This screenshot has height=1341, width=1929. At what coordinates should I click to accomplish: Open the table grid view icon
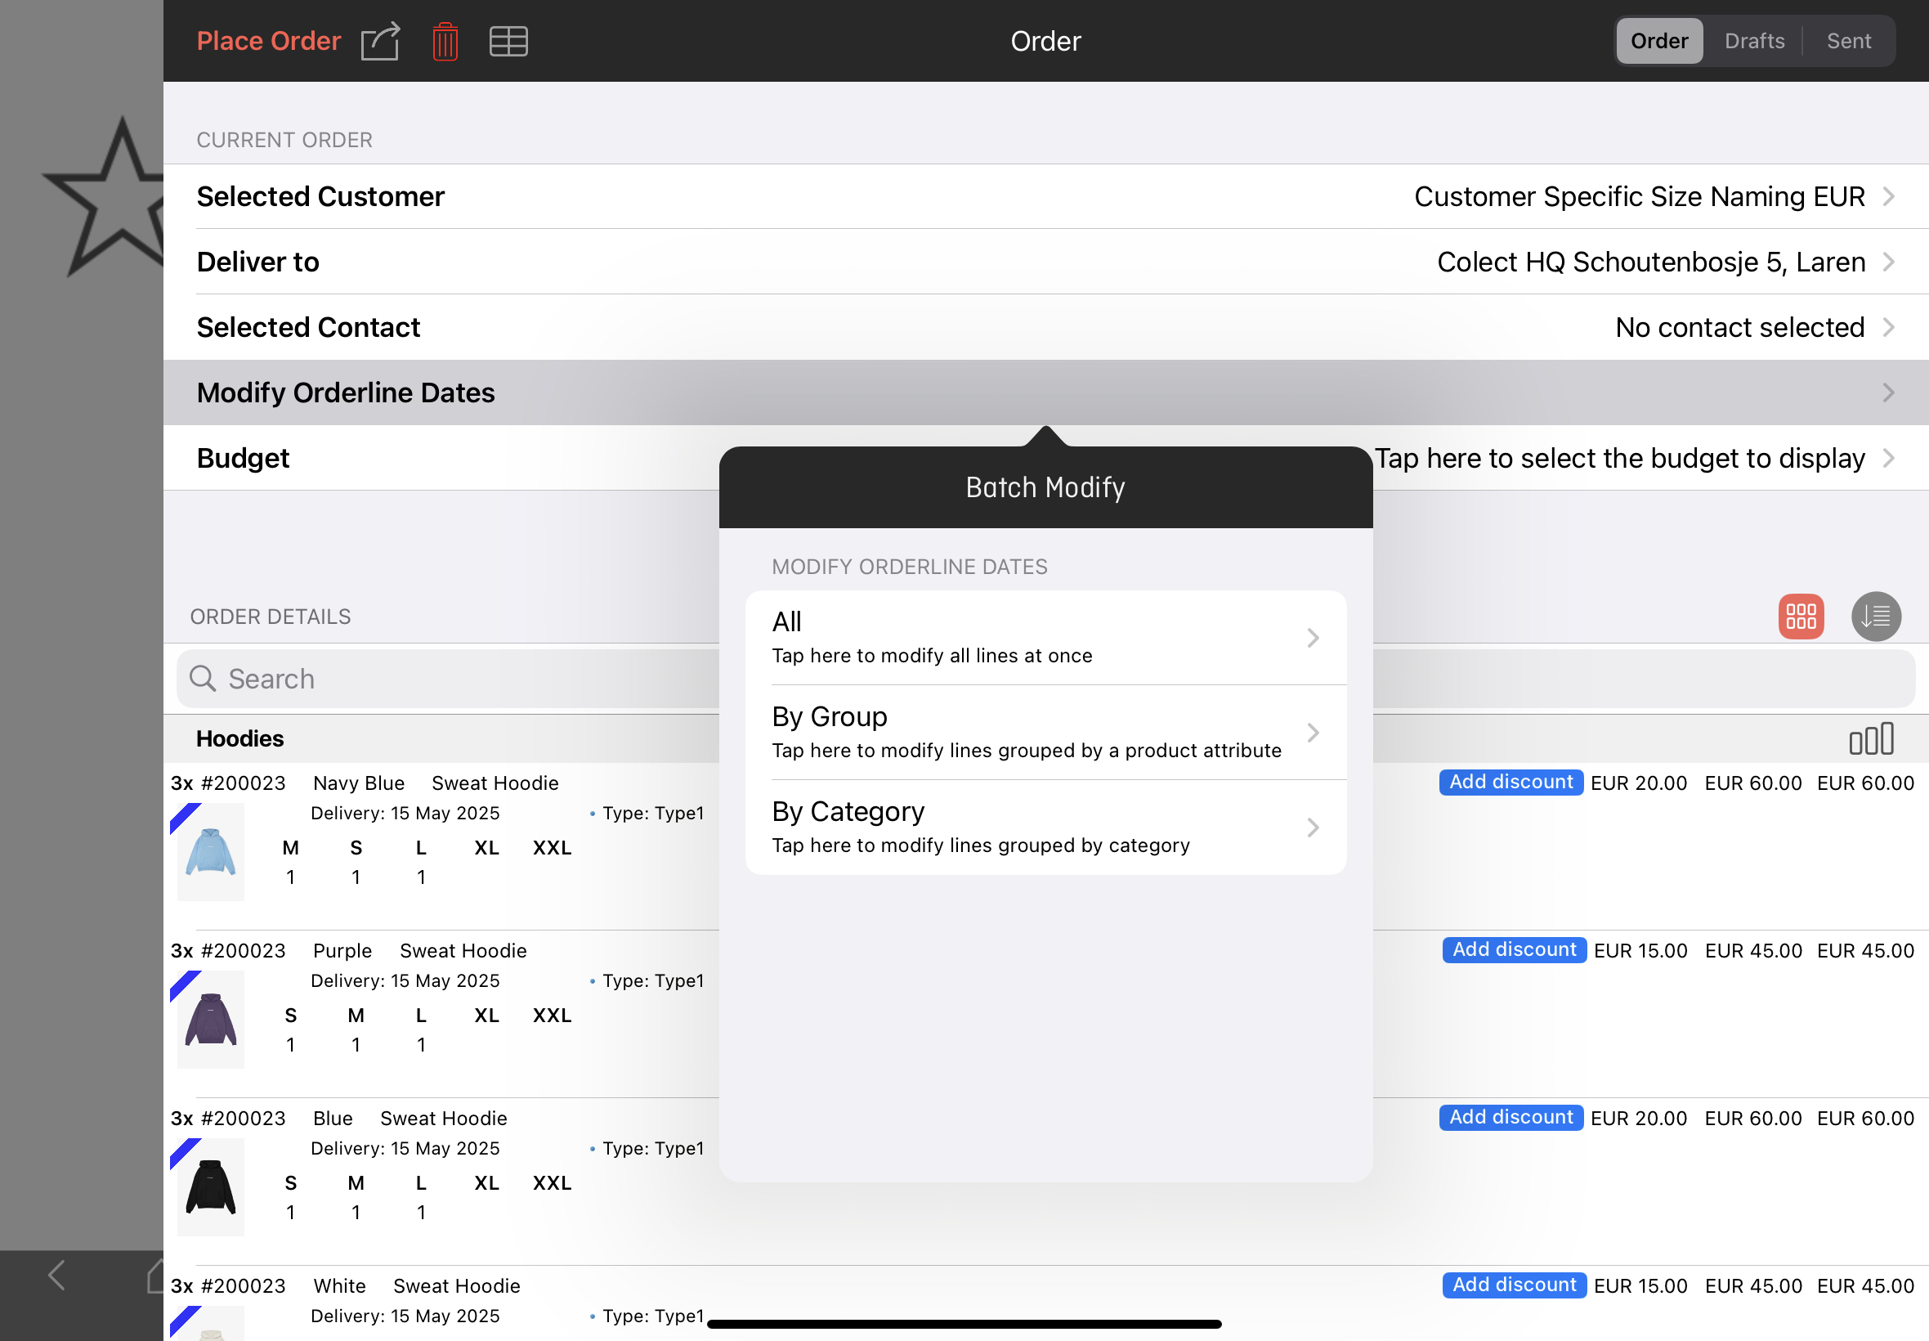coord(508,41)
